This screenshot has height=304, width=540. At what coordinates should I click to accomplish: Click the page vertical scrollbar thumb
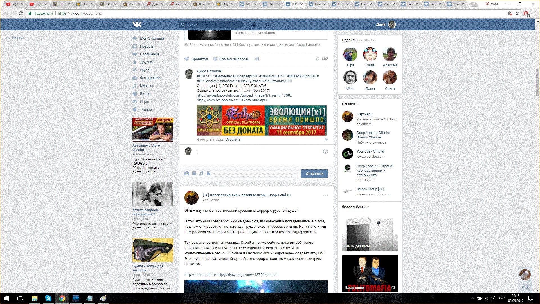point(537,82)
